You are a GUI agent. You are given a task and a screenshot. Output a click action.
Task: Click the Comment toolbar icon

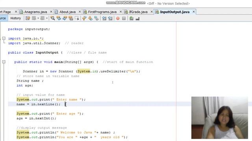[x=132, y=18]
